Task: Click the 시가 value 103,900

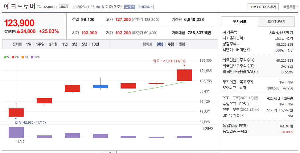Action: coord(89,33)
